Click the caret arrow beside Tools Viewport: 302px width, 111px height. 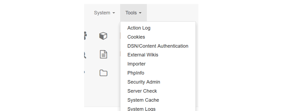[x=140, y=13]
